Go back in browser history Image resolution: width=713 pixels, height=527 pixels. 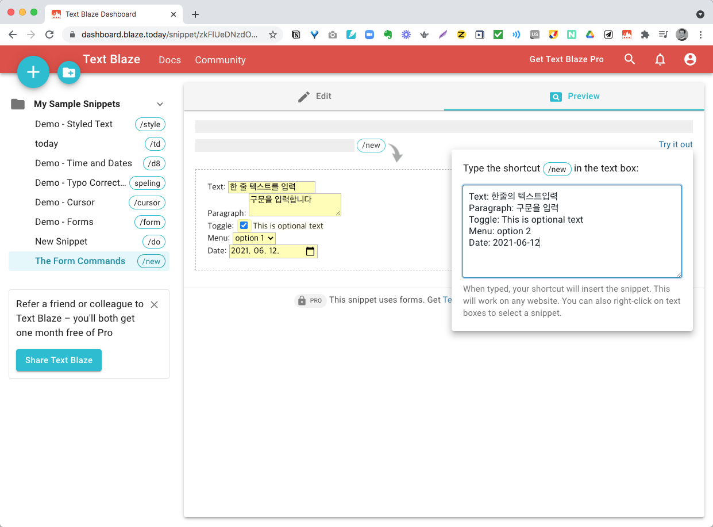13,35
